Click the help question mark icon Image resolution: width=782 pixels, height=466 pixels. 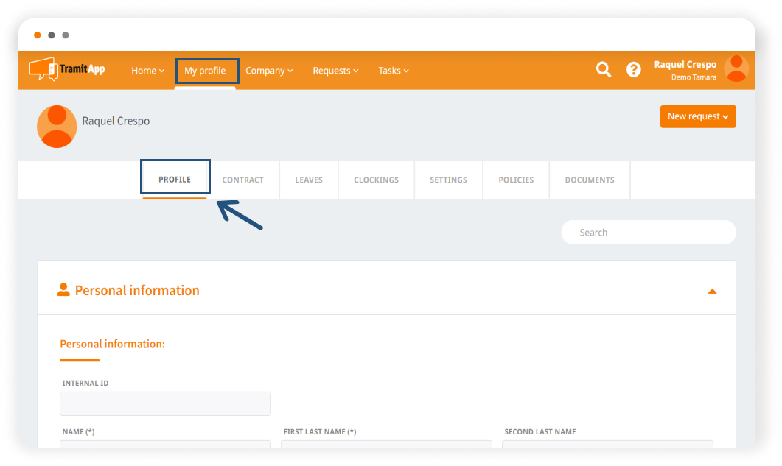[x=634, y=70]
